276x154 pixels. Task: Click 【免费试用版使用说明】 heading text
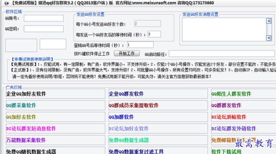(32, 59)
